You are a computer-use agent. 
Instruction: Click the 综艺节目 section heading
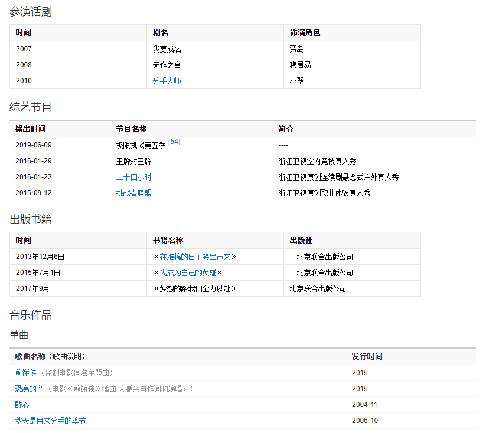click(x=31, y=107)
